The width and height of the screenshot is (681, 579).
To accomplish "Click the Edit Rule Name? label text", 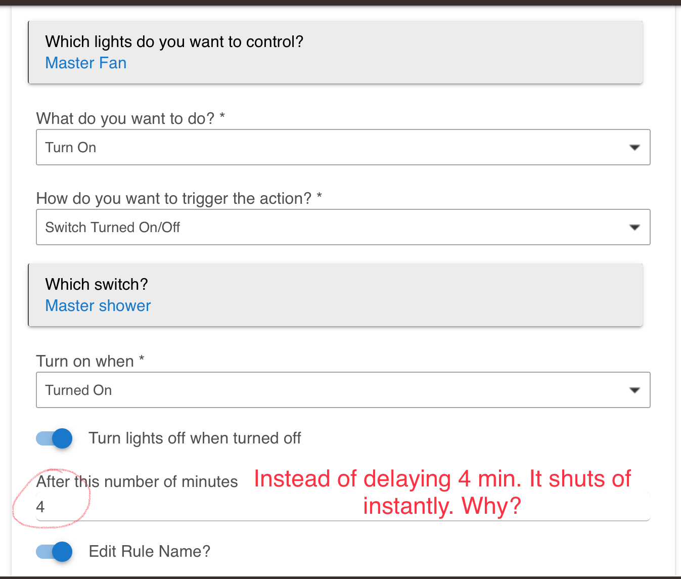I will (x=149, y=552).
